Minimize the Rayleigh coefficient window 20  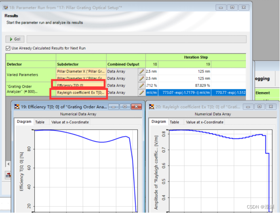[x=248, y=106]
